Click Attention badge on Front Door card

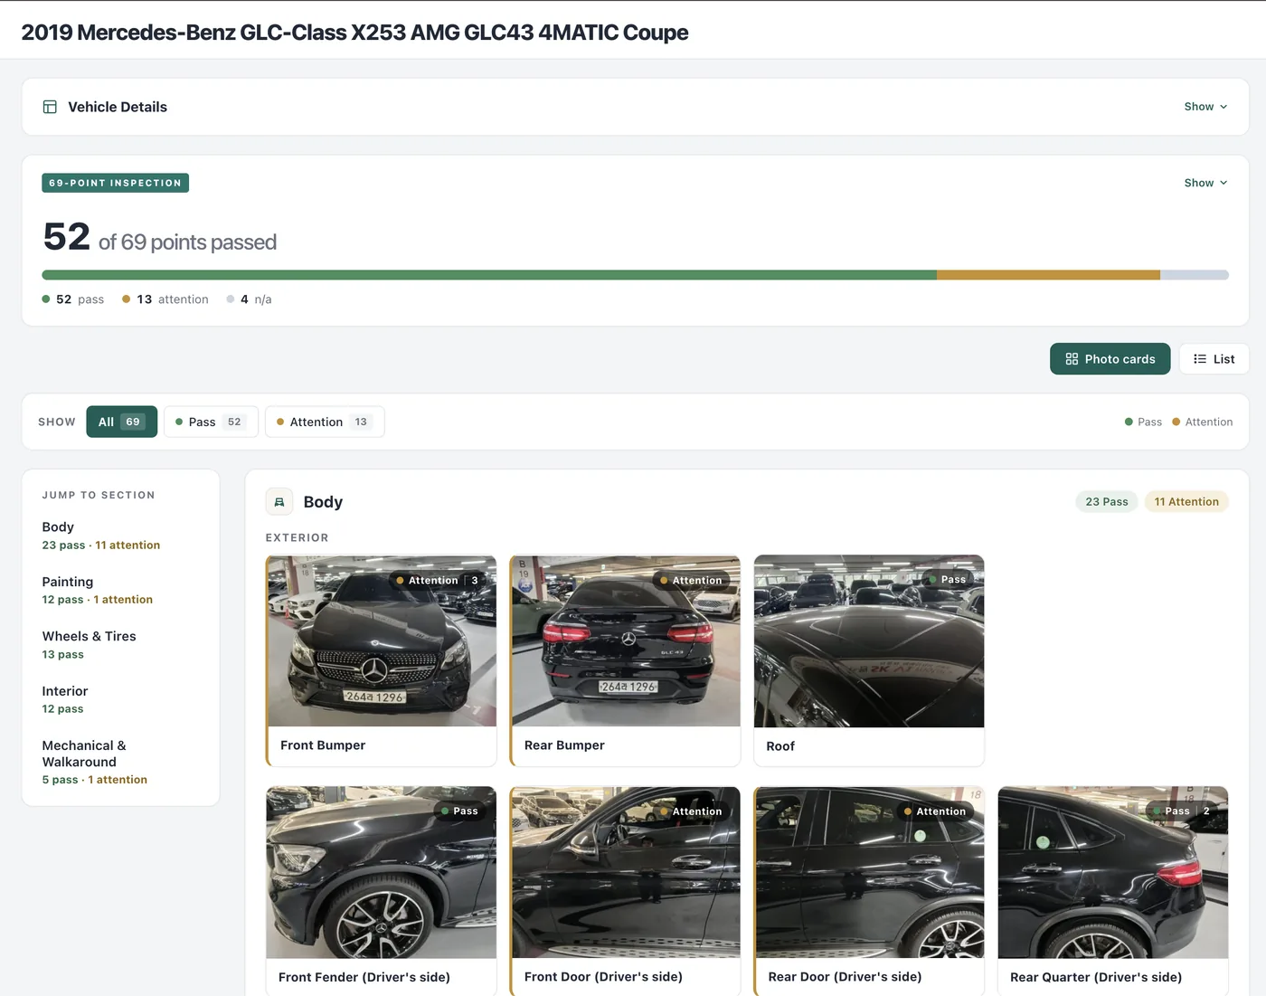pyautogui.click(x=691, y=811)
